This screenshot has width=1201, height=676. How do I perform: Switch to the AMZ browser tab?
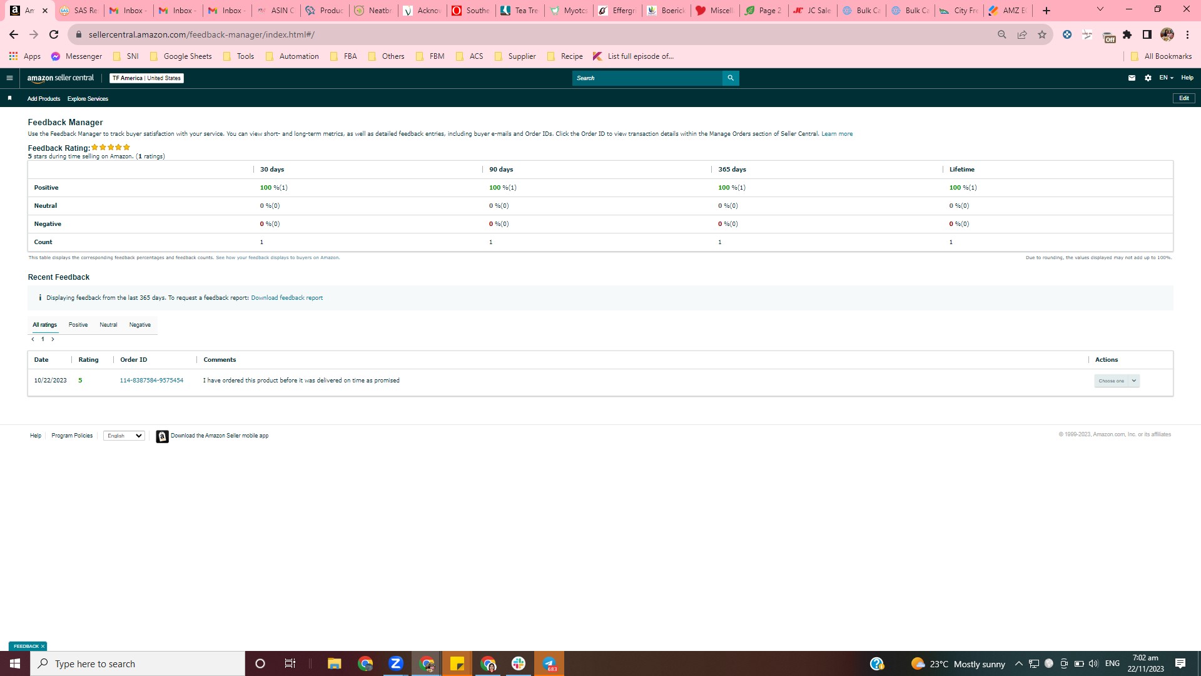coord(1008,11)
